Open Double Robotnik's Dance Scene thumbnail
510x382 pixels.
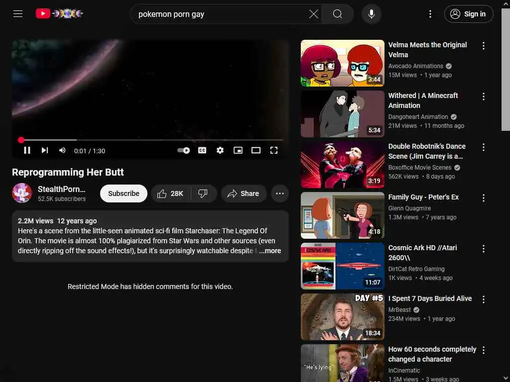click(342, 164)
